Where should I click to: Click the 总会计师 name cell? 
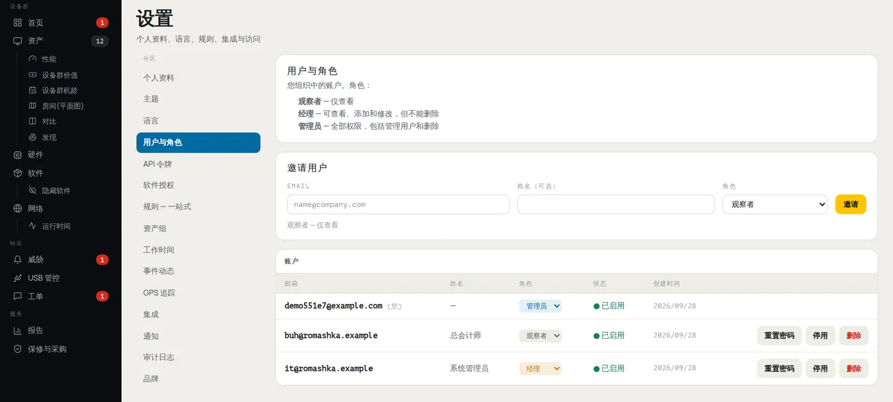click(x=466, y=336)
